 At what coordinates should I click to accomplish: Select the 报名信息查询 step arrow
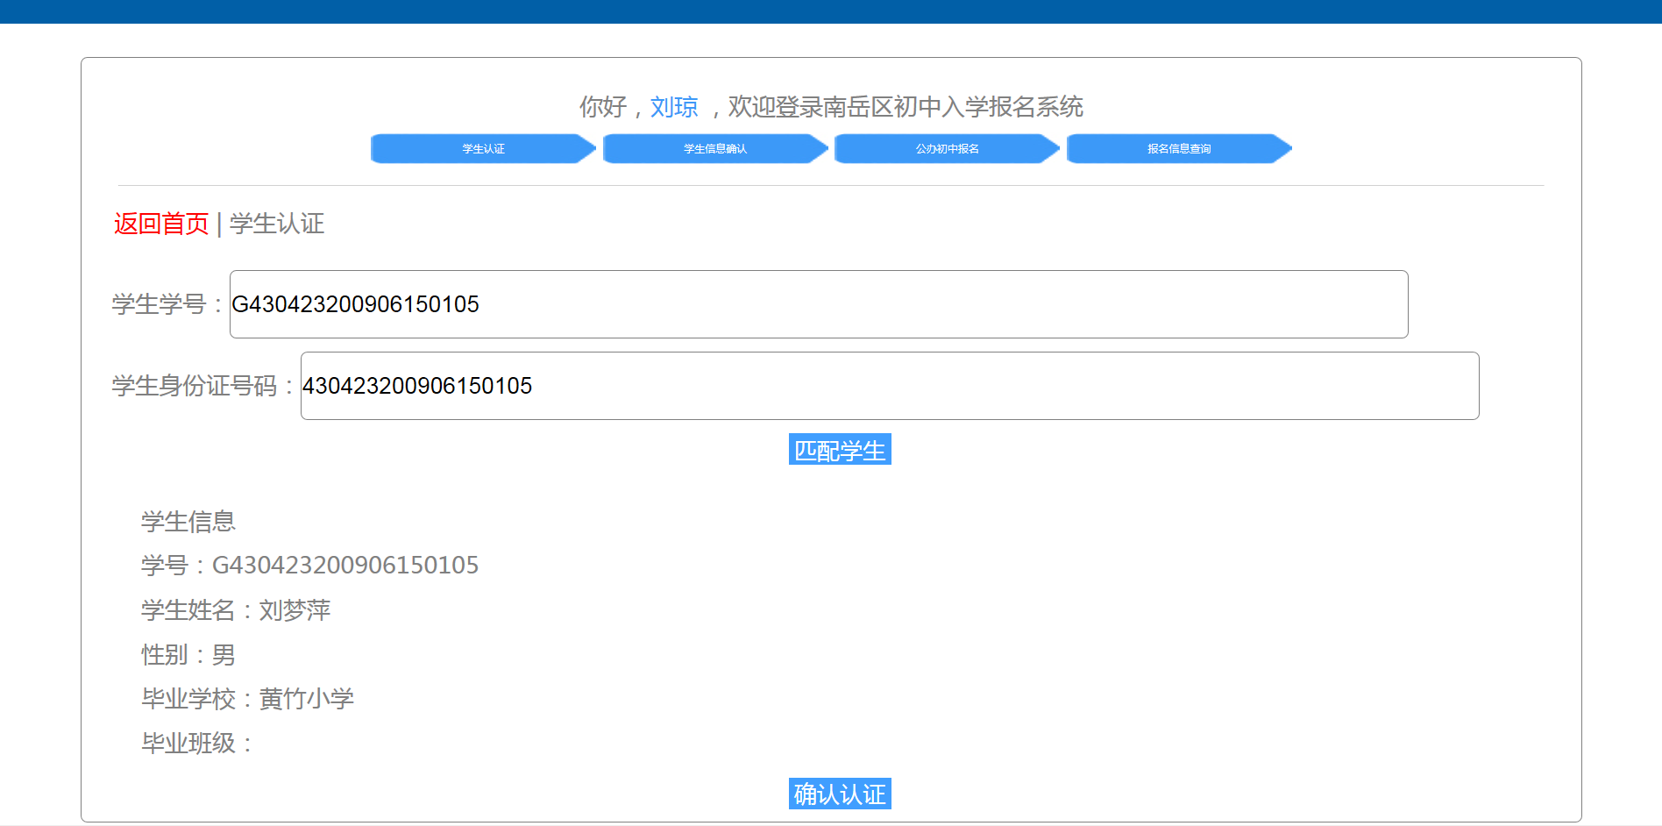1179,149
